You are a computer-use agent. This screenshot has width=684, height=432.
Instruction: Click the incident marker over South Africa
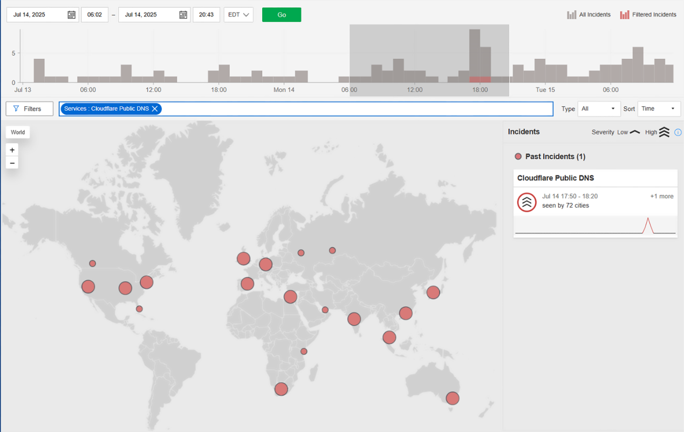click(281, 389)
